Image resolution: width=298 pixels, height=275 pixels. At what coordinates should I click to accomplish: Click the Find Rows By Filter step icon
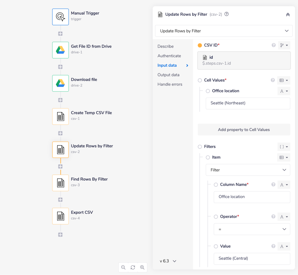[x=60, y=183]
